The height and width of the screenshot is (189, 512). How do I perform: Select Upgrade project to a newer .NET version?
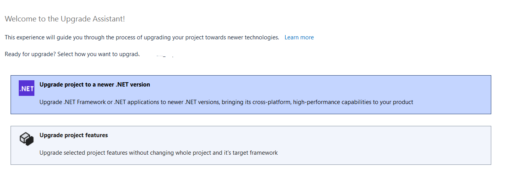(x=251, y=95)
